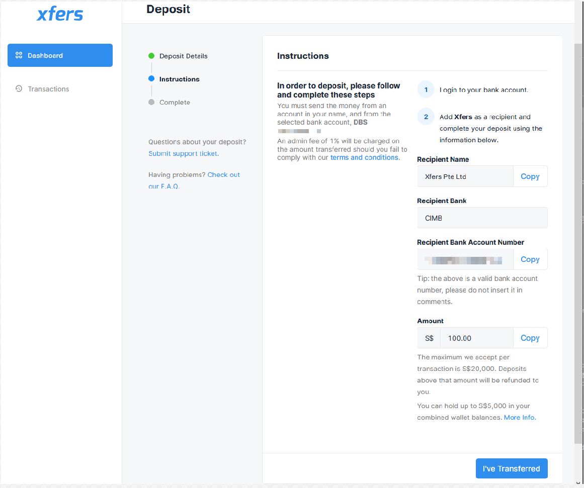Open the terms and conditions link

(x=365, y=157)
